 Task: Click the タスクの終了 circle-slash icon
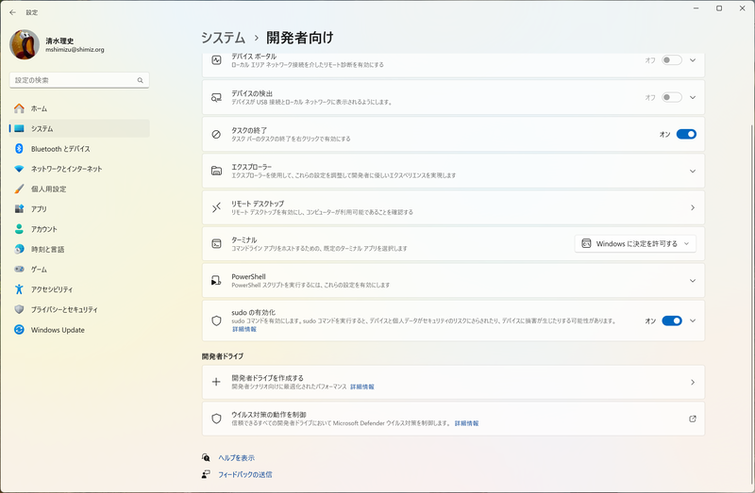(x=216, y=134)
